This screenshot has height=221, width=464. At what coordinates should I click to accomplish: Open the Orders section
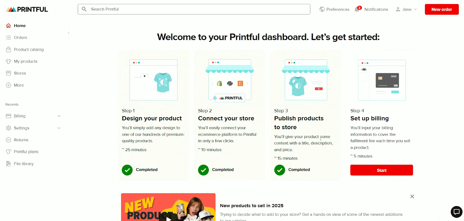20,37
